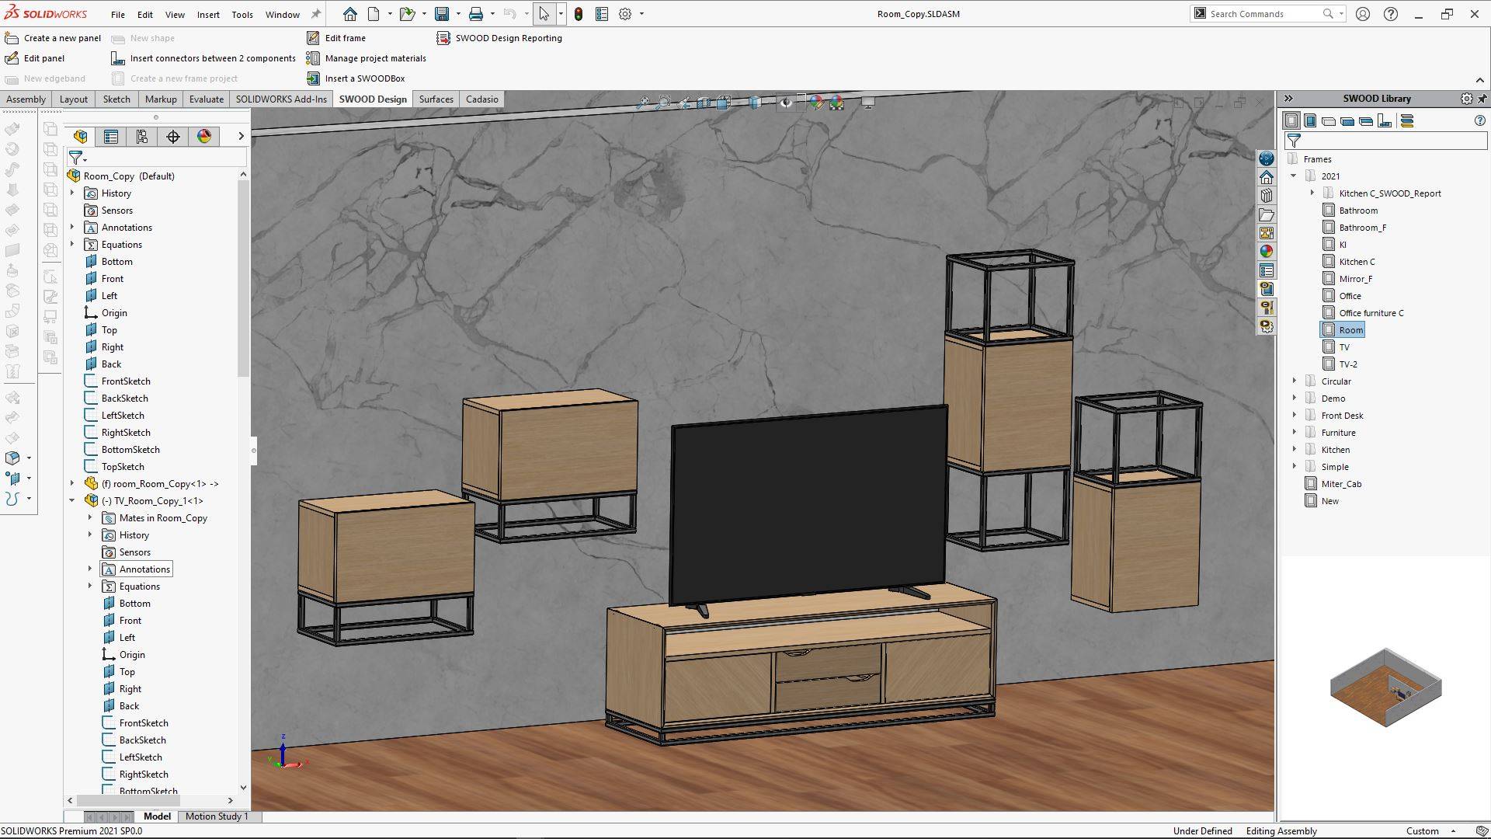This screenshot has width=1491, height=839.
Task: Open the Custom units dropdown in the status bar
Action: [x=1430, y=831]
